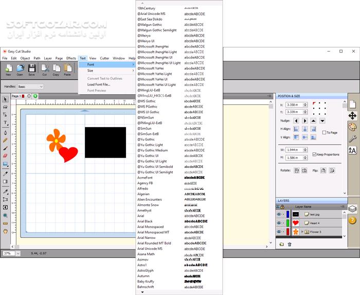Click blue color swatch of test.jpg layer
The width and height of the screenshot is (360, 295).
pyautogui.click(x=287, y=214)
